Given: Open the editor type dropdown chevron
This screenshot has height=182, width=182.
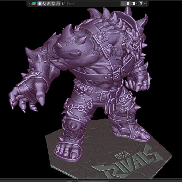Looking at the screenshot, I should [30, 4].
